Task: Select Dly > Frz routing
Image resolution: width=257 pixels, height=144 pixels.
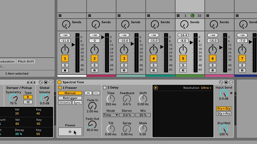Action: point(224,114)
